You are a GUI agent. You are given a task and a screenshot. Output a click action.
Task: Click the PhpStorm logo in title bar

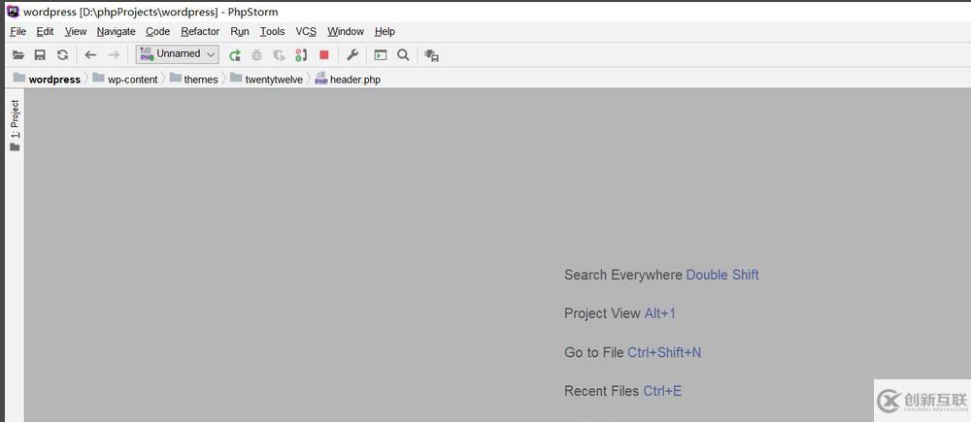tap(13, 11)
